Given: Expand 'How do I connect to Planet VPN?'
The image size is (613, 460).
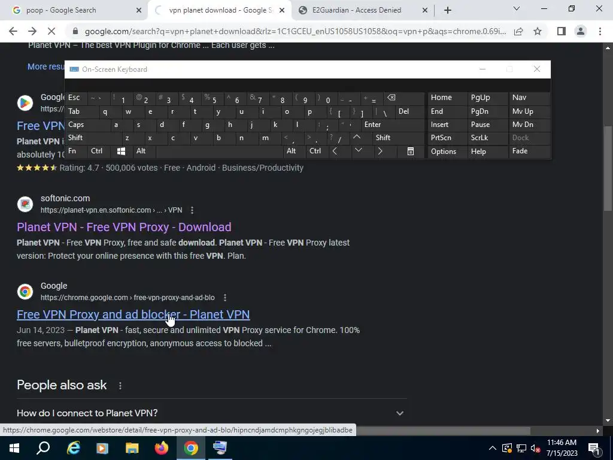Looking at the screenshot, I should [x=211, y=413].
